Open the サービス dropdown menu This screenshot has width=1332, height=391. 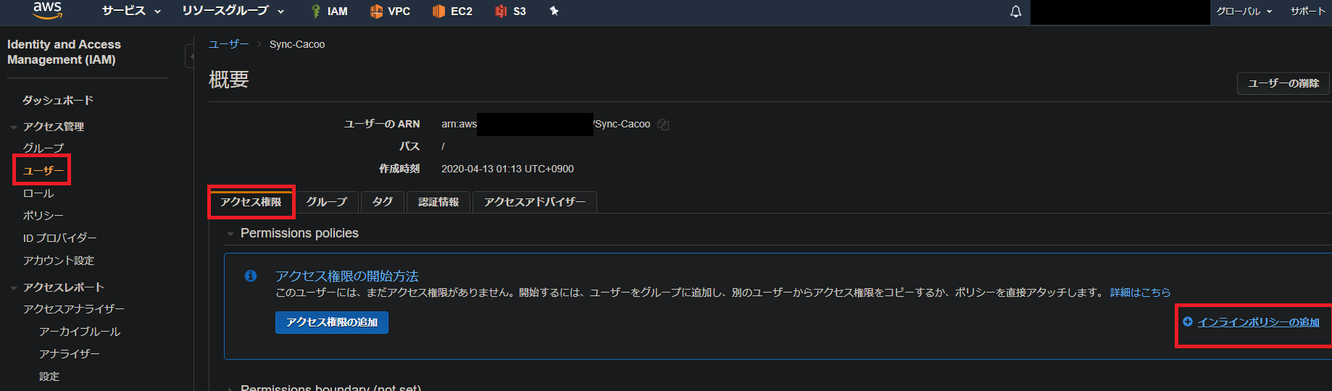(131, 11)
